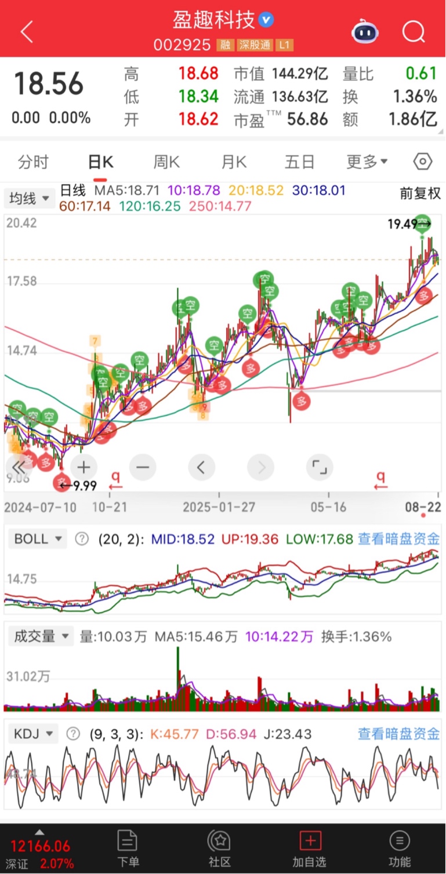
Task: Go back using the header arrow
Action: pos(27,31)
